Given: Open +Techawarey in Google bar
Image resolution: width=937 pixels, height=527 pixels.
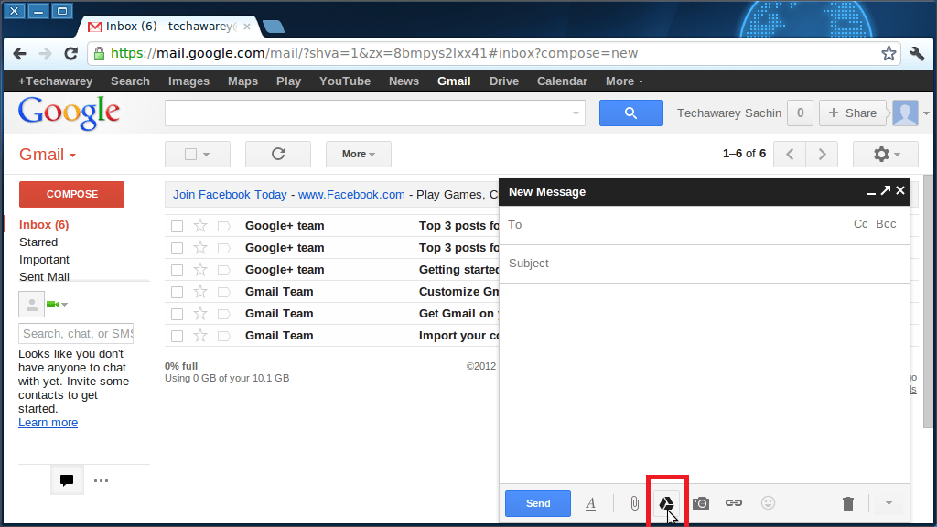Looking at the screenshot, I should [x=55, y=81].
